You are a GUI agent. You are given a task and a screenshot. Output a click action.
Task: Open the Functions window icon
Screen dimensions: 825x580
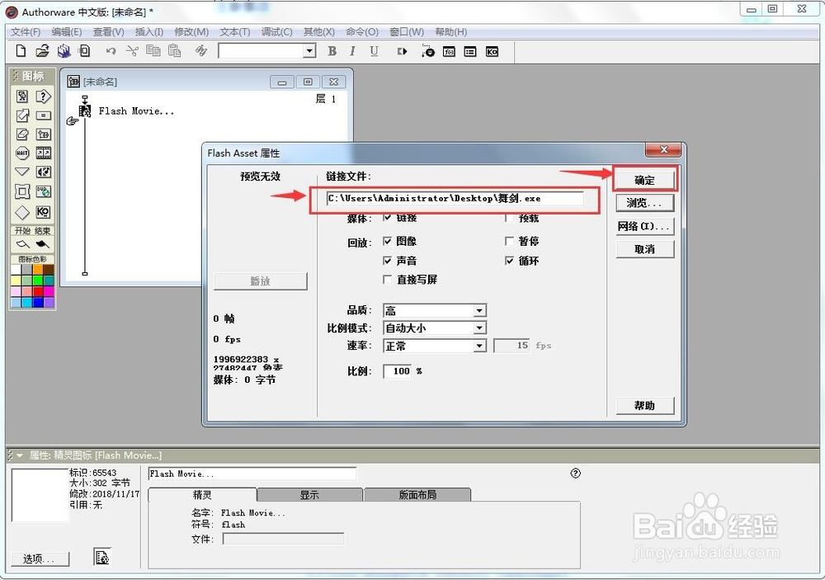[x=449, y=51]
